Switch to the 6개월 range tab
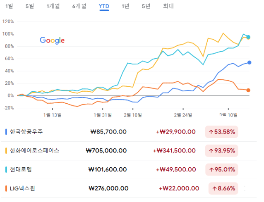This screenshot has height=202, width=264. coord(79,6)
